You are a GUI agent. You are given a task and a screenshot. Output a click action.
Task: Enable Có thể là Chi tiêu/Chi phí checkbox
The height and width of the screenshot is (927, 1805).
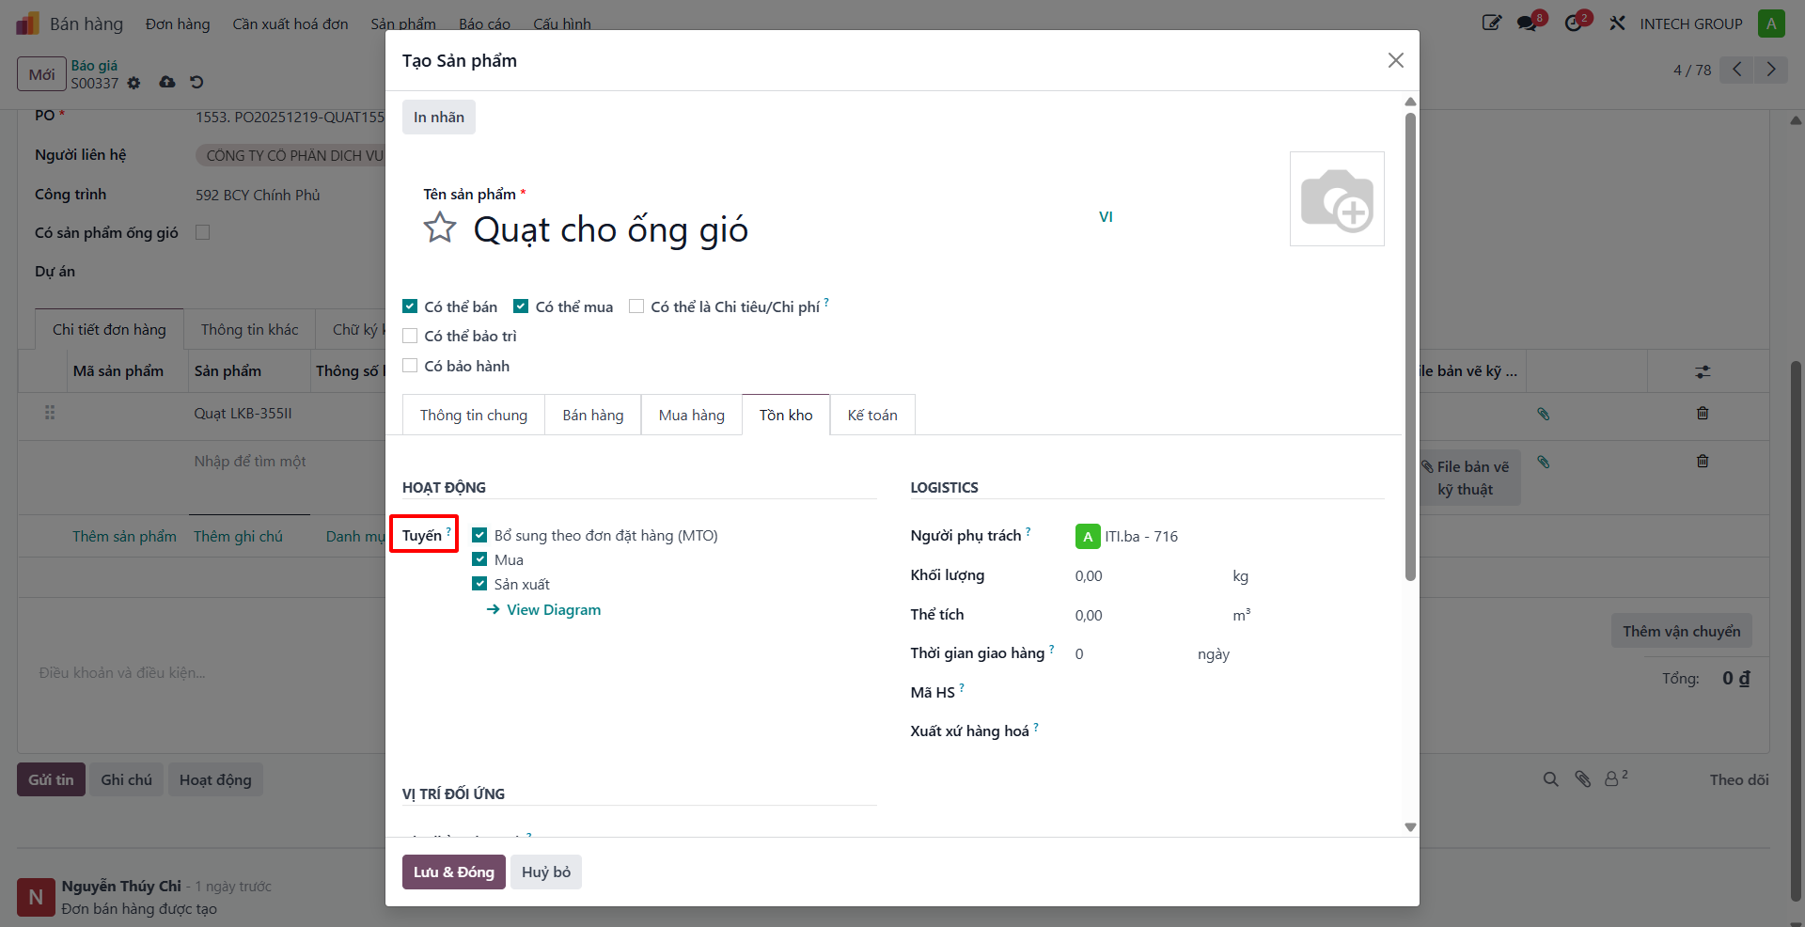pos(636,306)
